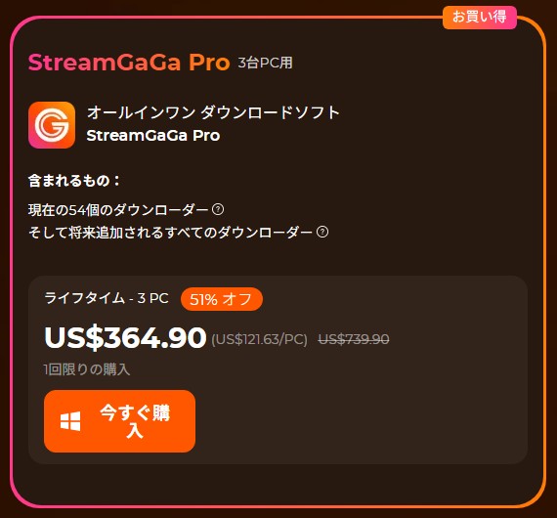Open help icon beside 現在の54個のダウンローダー
This screenshot has width=557, height=518.
[218, 209]
